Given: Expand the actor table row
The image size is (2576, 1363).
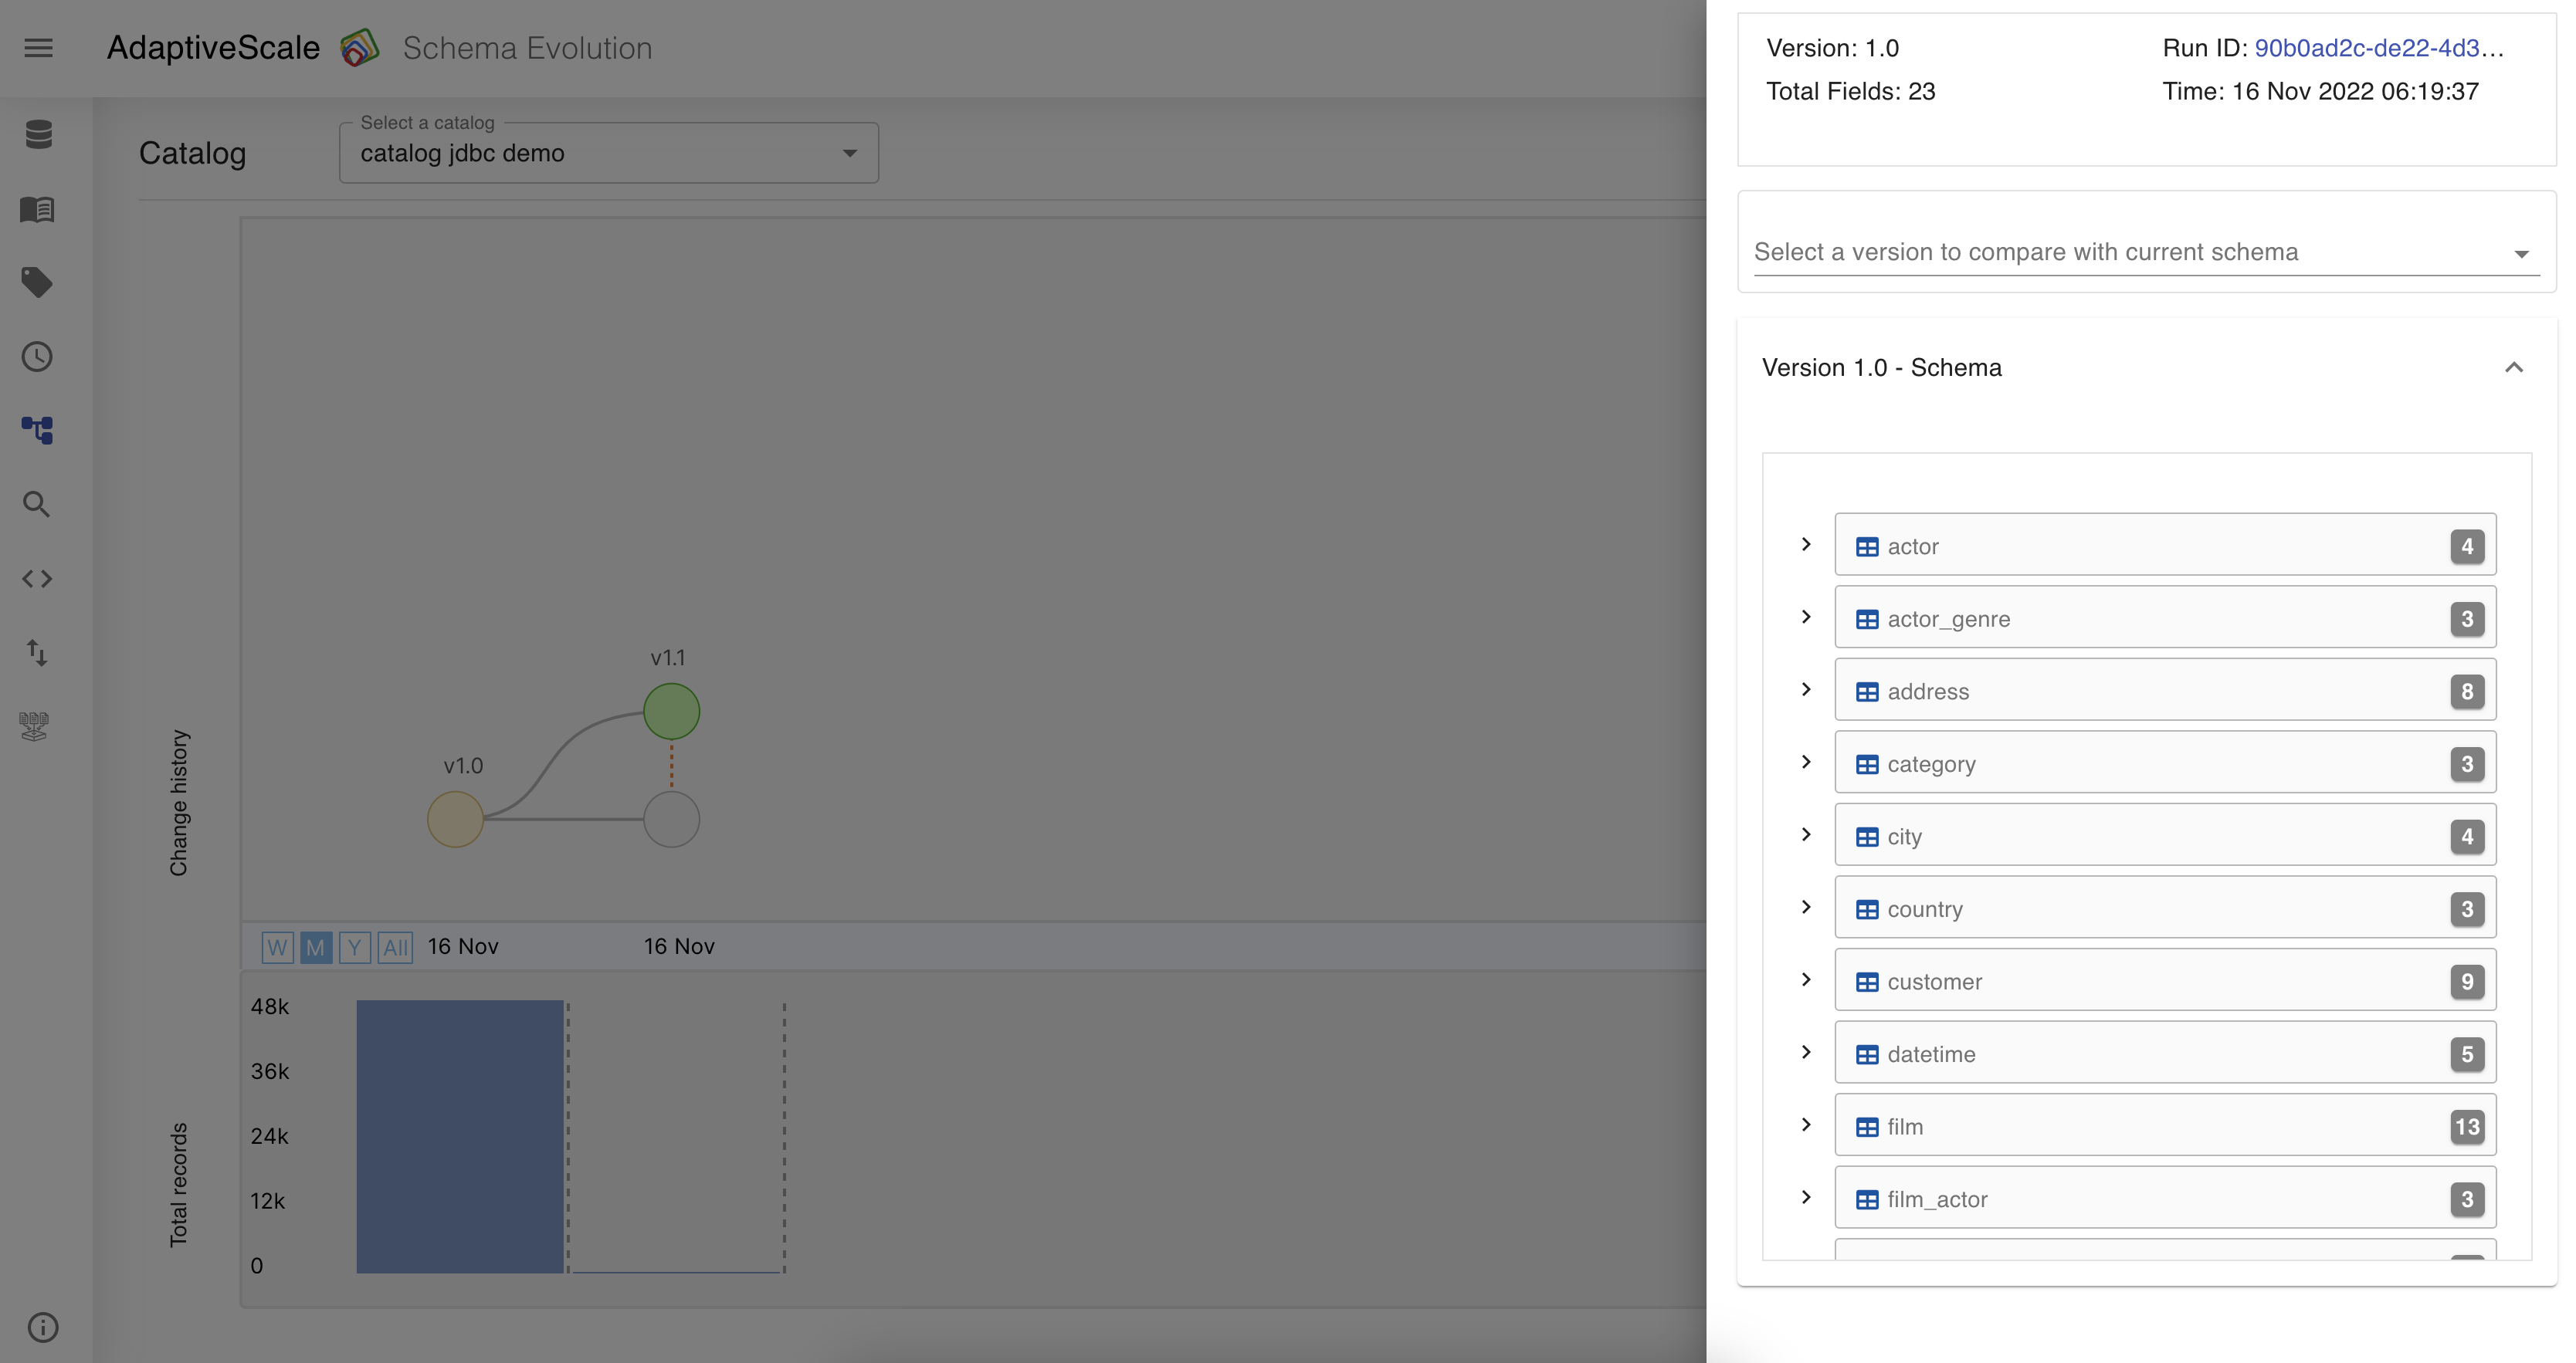Looking at the screenshot, I should point(1806,545).
